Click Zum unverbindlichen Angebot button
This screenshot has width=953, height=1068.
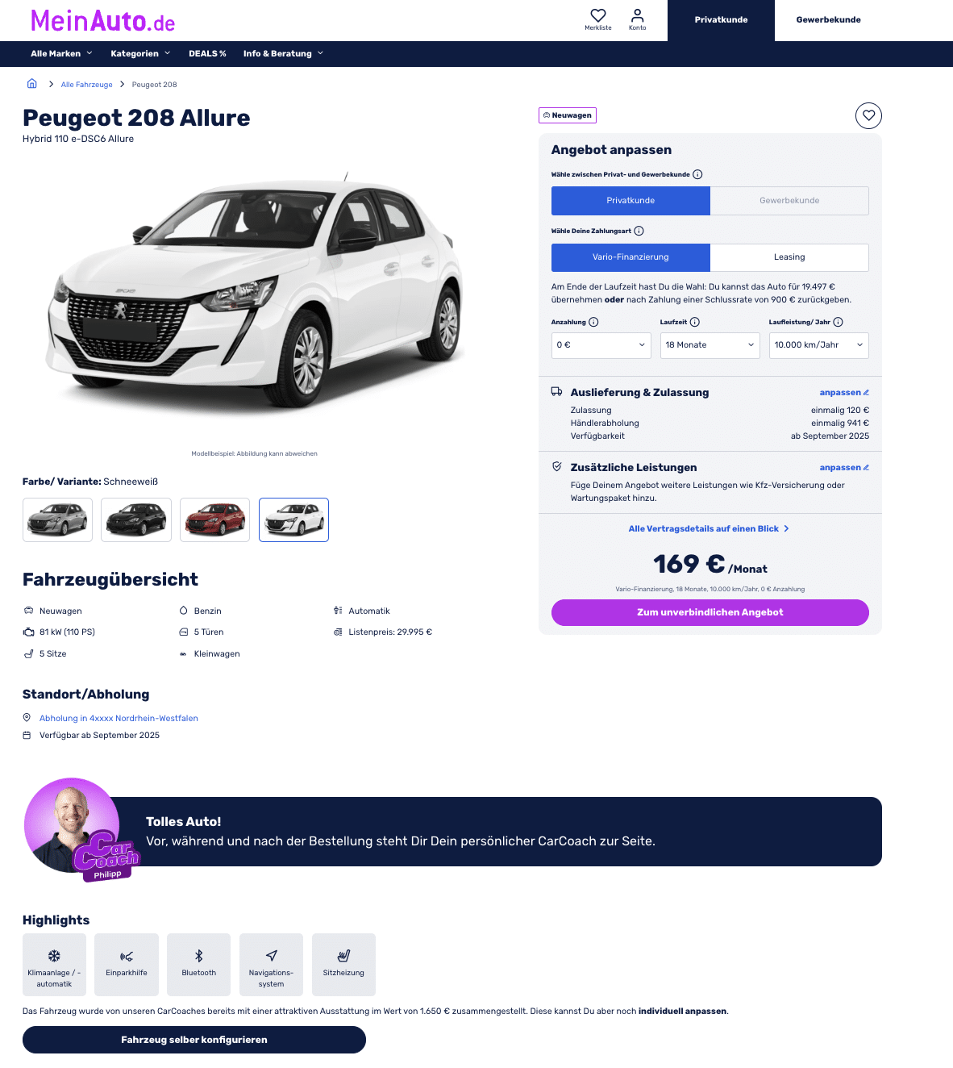(x=710, y=612)
